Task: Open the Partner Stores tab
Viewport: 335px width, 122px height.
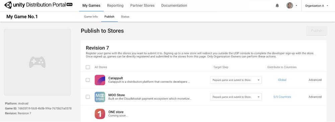Action: tap(142, 6)
